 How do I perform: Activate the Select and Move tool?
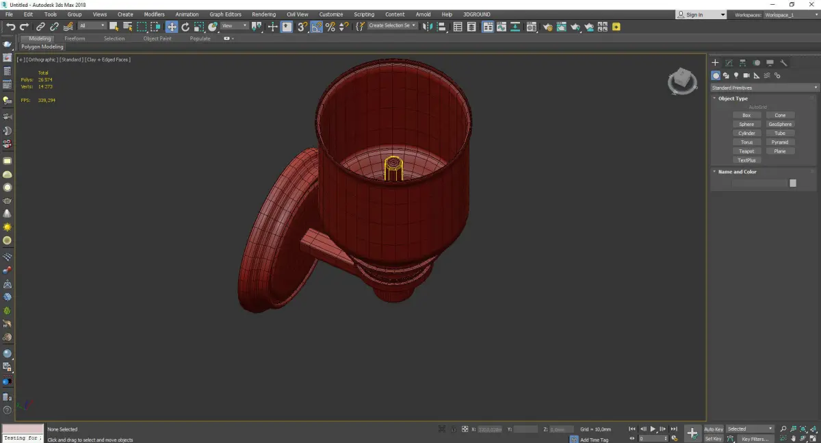click(x=171, y=27)
